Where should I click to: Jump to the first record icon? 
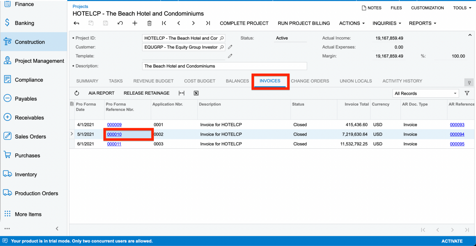click(164, 23)
